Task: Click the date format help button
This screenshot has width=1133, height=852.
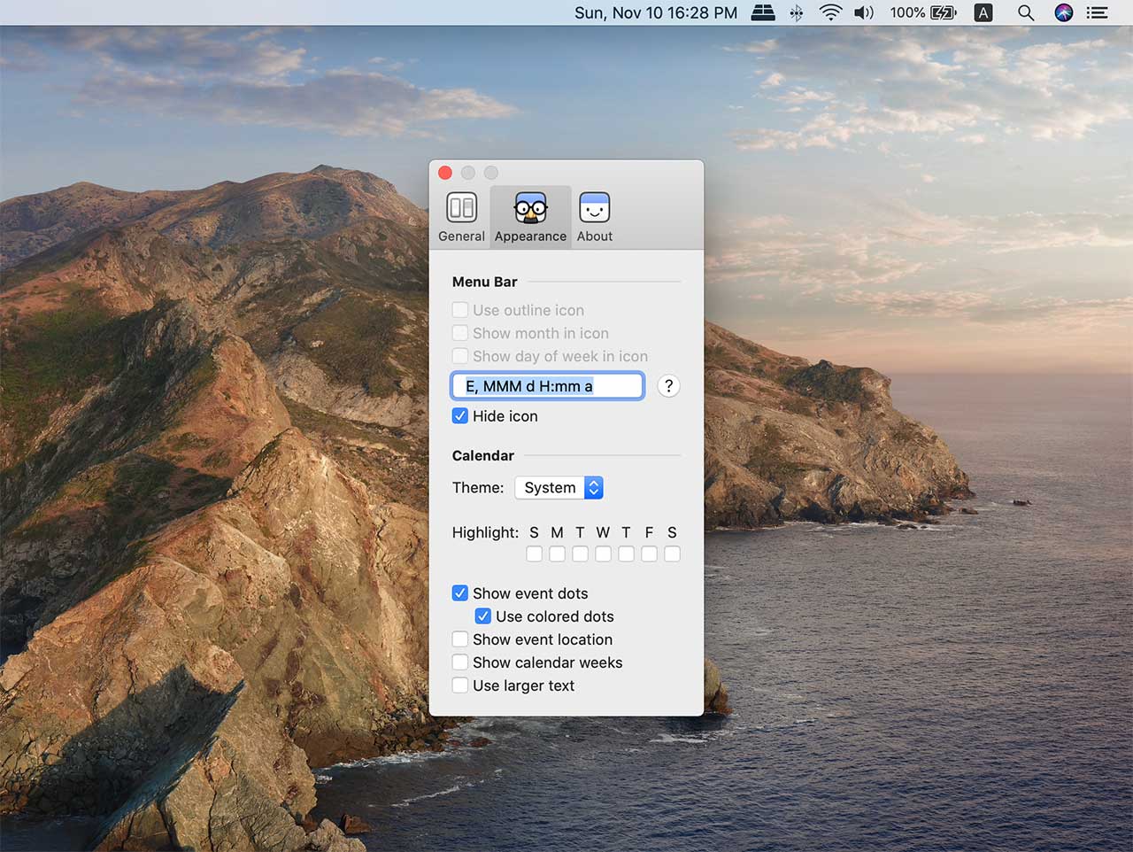Action: pos(668,386)
